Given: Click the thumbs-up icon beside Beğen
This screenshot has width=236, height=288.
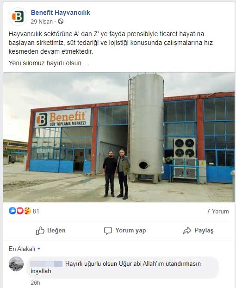Looking at the screenshot, I should (40, 231).
